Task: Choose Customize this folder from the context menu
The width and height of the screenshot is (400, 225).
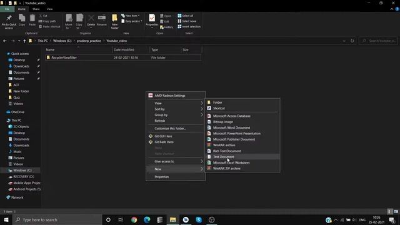Action: (176, 129)
